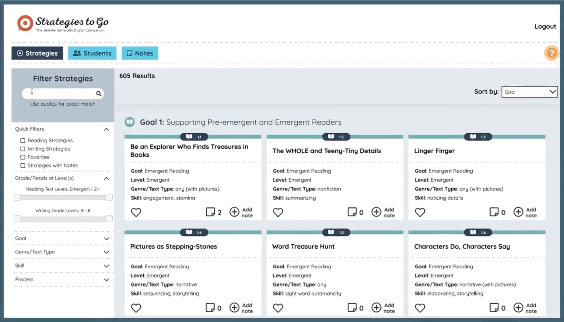Click the Reading Text Levels slider left handle
This screenshot has width=564, height=322.
click(17, 197)
